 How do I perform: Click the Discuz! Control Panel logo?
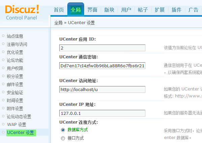coord(22,12)
